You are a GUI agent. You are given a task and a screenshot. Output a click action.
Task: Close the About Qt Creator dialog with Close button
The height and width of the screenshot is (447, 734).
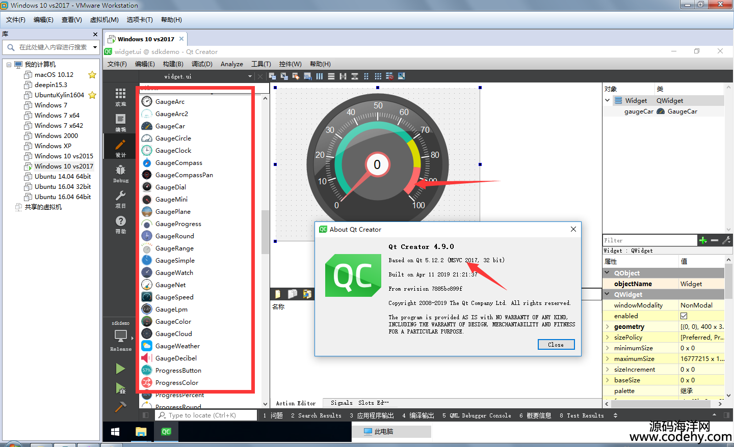coord(556,345)
